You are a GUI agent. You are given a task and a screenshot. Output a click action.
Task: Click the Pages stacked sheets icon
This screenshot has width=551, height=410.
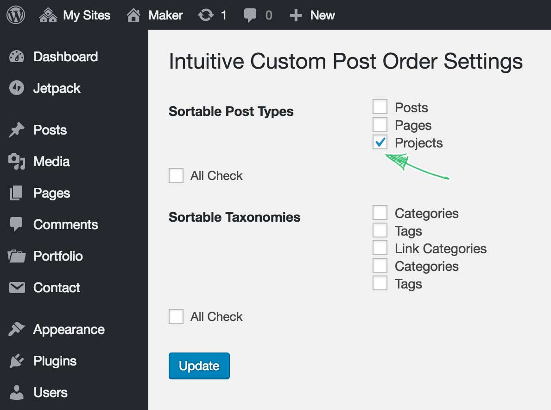click(x=17, y=193)
